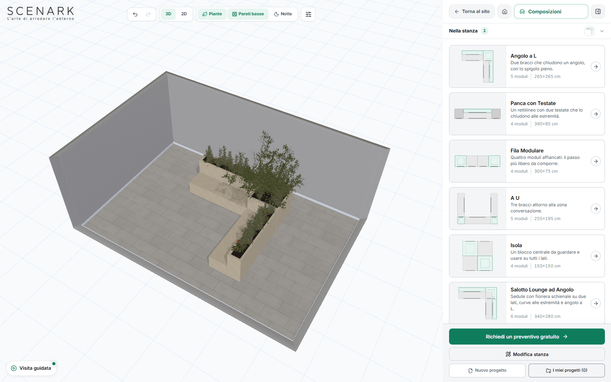Start the Visita guidata tour

coord(31,368)
